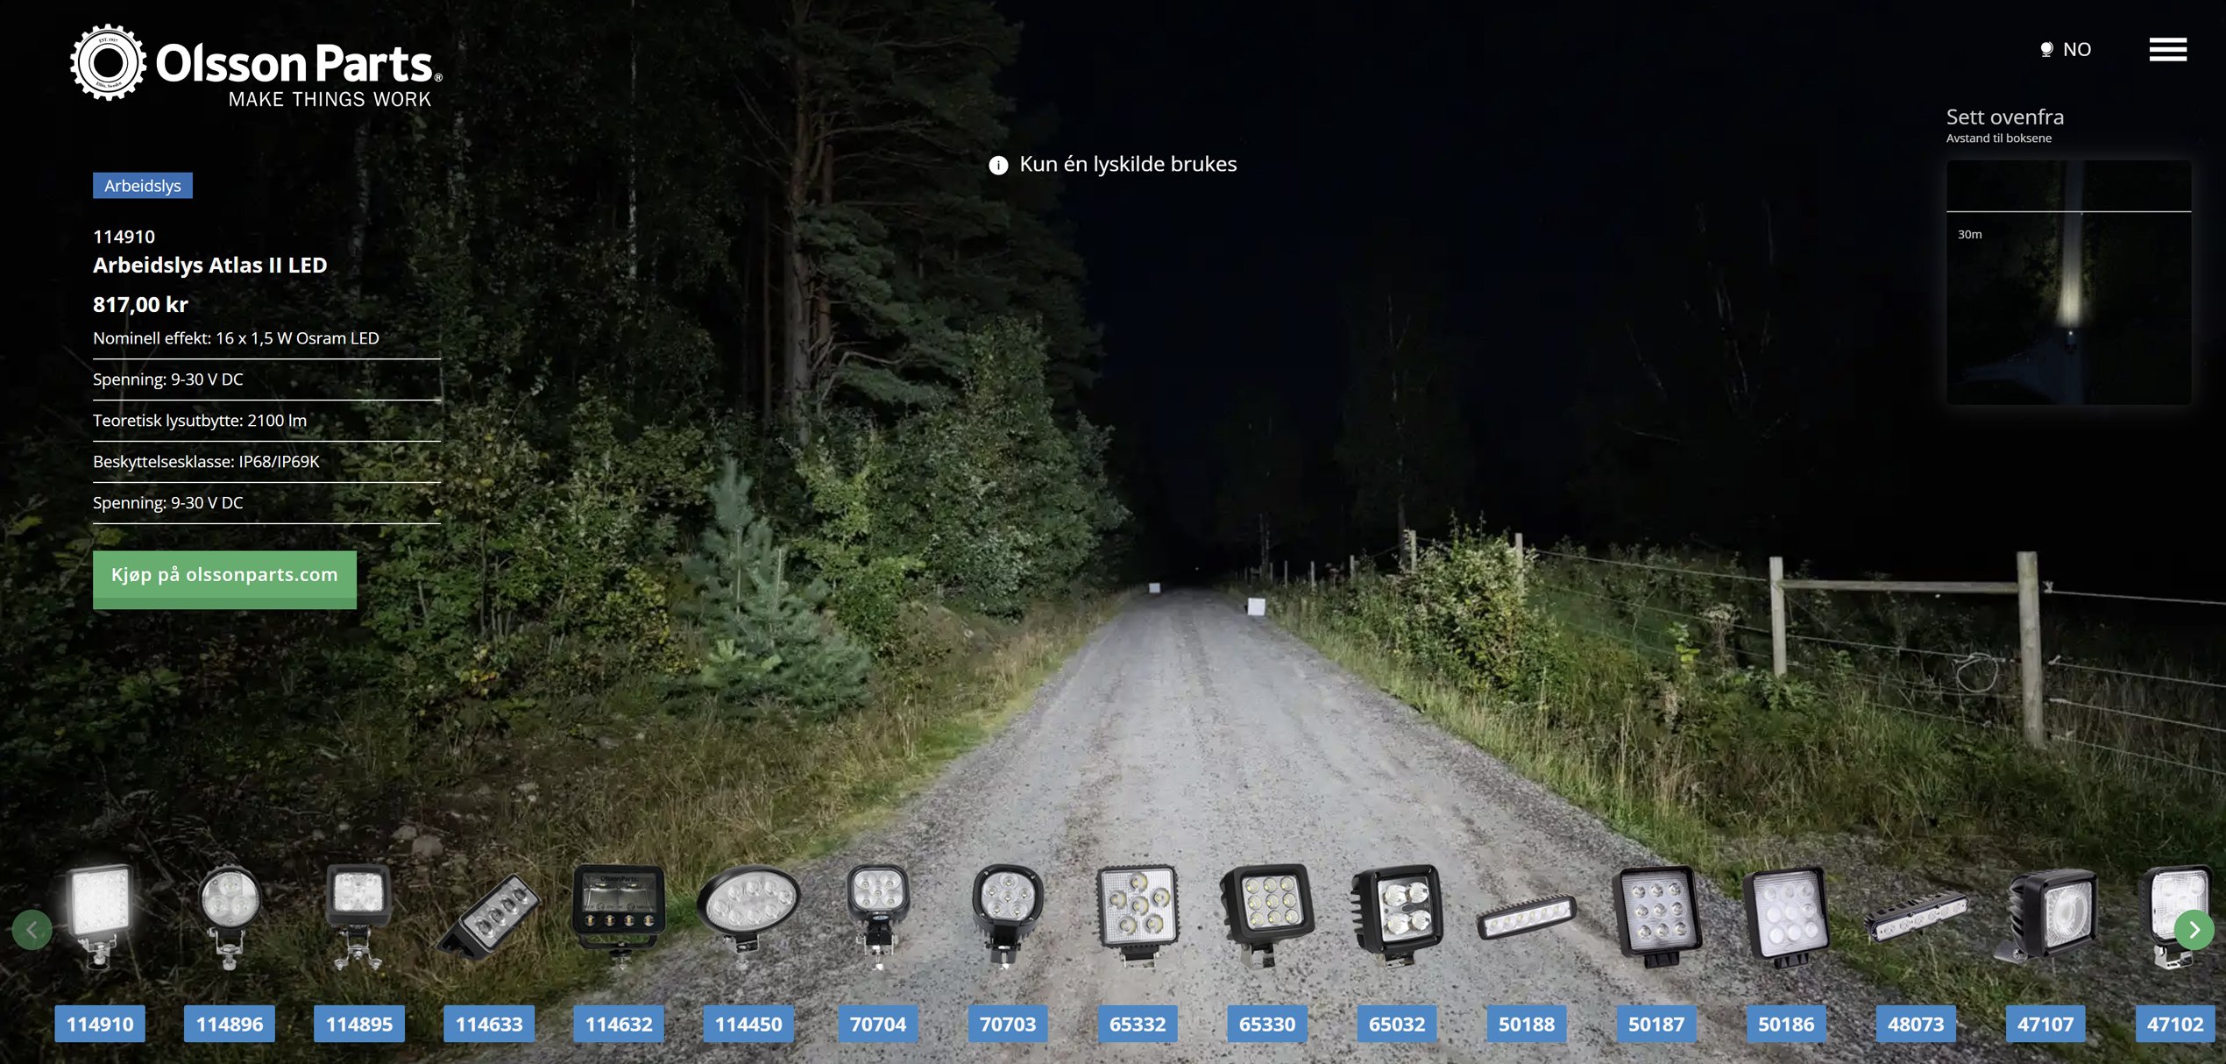
Task: Select the slim bar light image 48073
Action: point(1915,919)
